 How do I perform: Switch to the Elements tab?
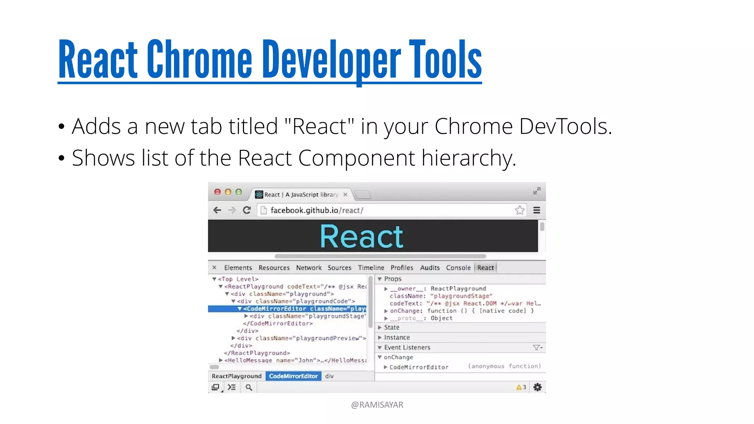[x=238, y=268]
